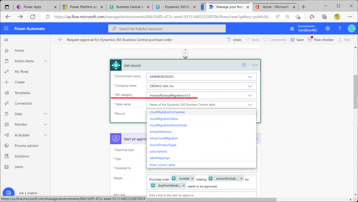
Task: Remove the buyFromVendo... token
Action: [x=184, y=186]
